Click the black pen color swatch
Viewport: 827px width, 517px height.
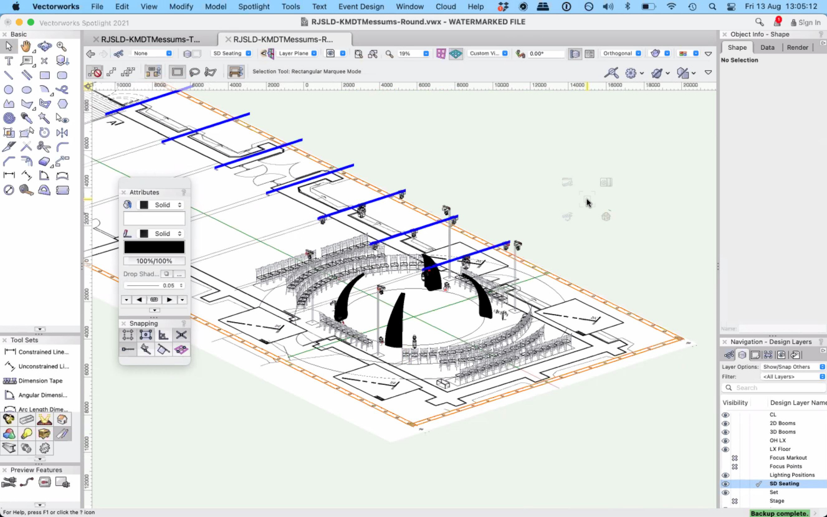point(154,247)
